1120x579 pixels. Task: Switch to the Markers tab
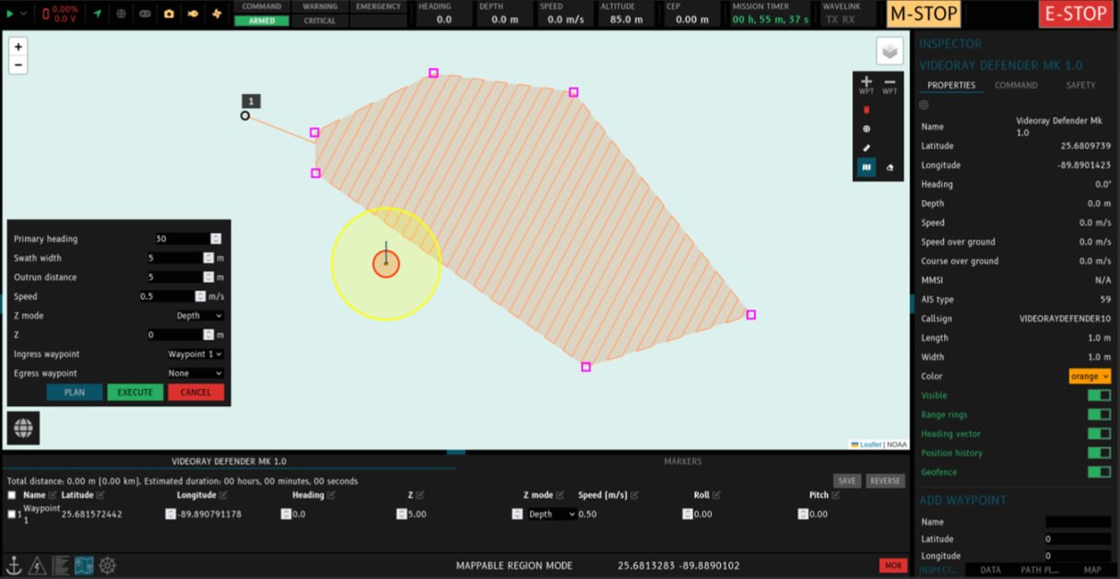point(682,461)
